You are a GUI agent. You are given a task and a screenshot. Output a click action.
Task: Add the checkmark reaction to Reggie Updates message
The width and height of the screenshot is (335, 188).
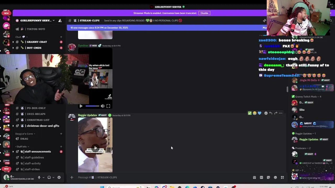(x=250, y=113)
